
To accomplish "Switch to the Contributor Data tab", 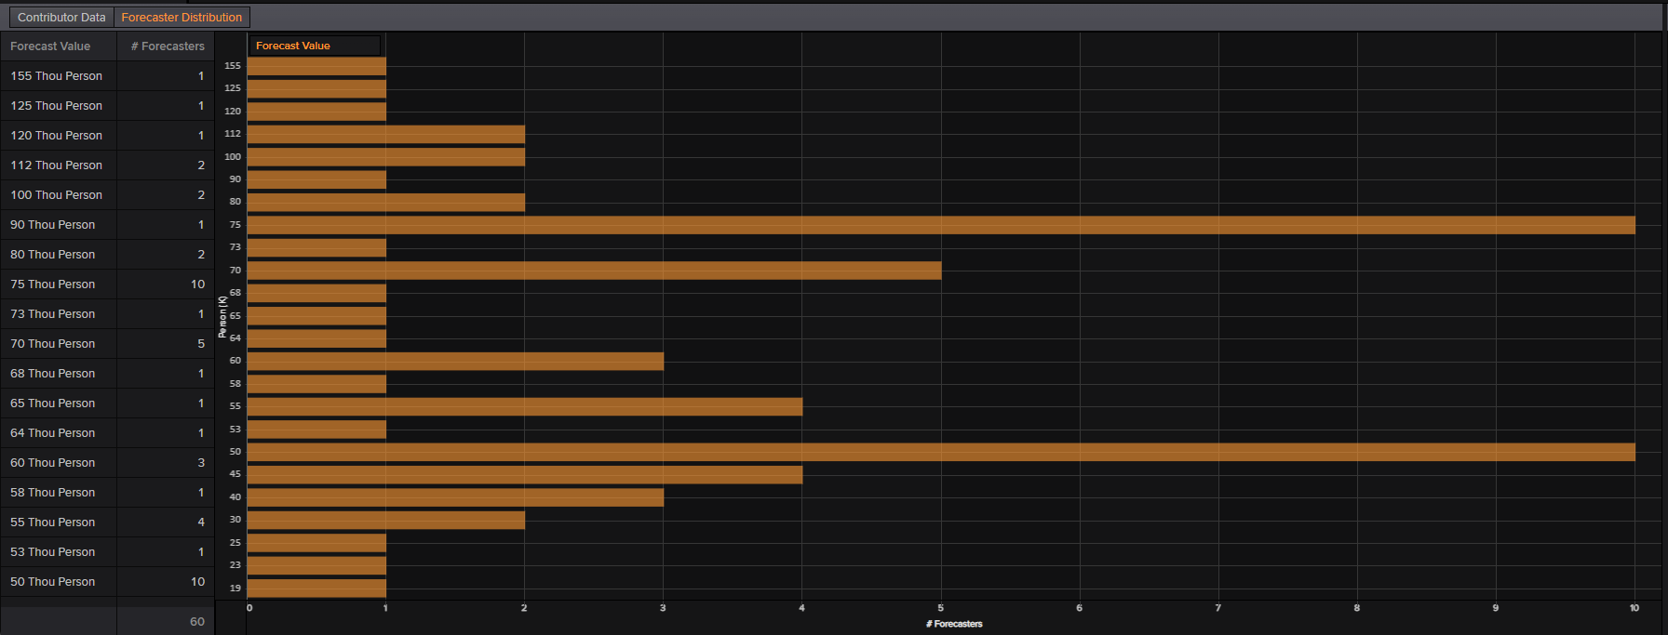I will [x=61, y=17].
